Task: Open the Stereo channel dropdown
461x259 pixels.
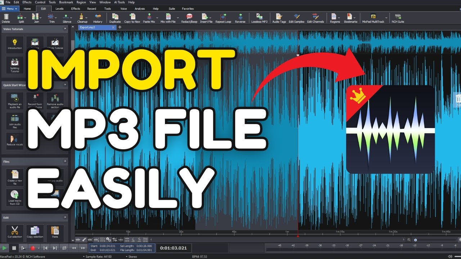Action: click(x=132, y=256)
